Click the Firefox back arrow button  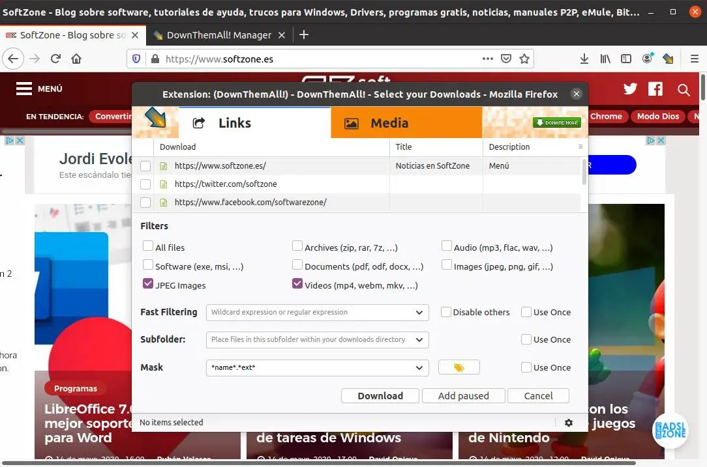point(13,59)
